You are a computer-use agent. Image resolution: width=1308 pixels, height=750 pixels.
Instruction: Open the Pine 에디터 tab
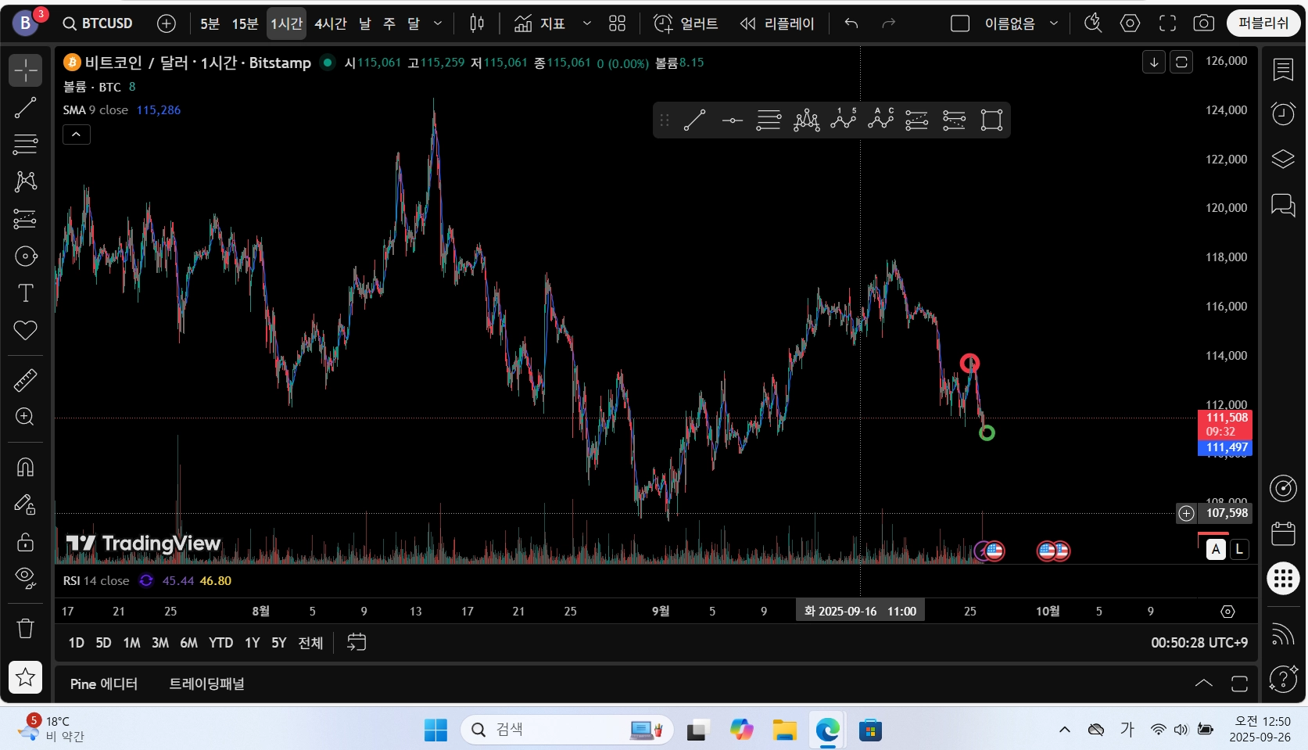pyautogui.click(x=104, y=684)
